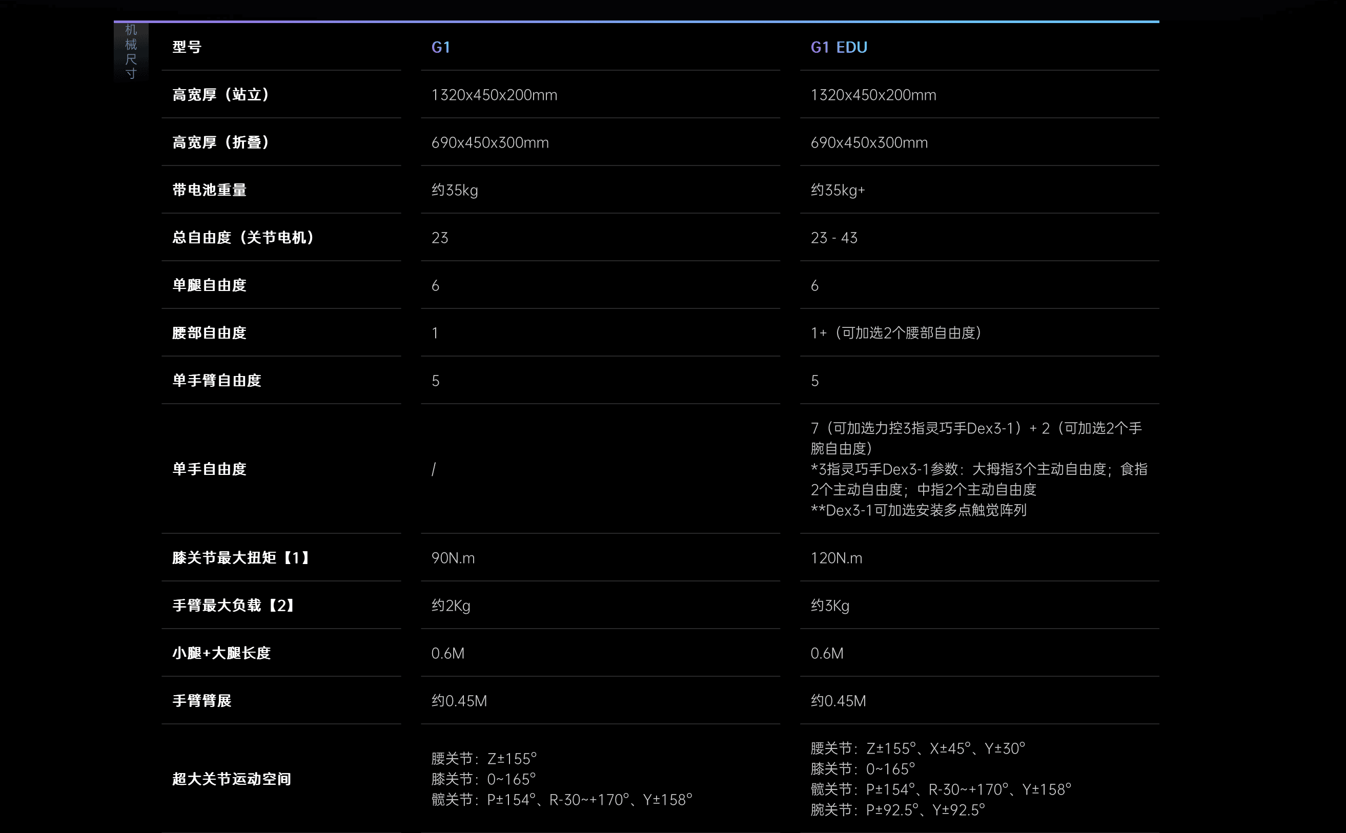Click the **Dex3-1可加选安装多点触觉阵列 note
This screenshot has width=1346, height=833.
pos(919,510)
